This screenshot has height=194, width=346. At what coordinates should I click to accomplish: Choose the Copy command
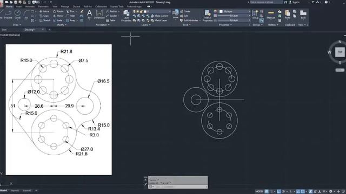click(44, 16)
